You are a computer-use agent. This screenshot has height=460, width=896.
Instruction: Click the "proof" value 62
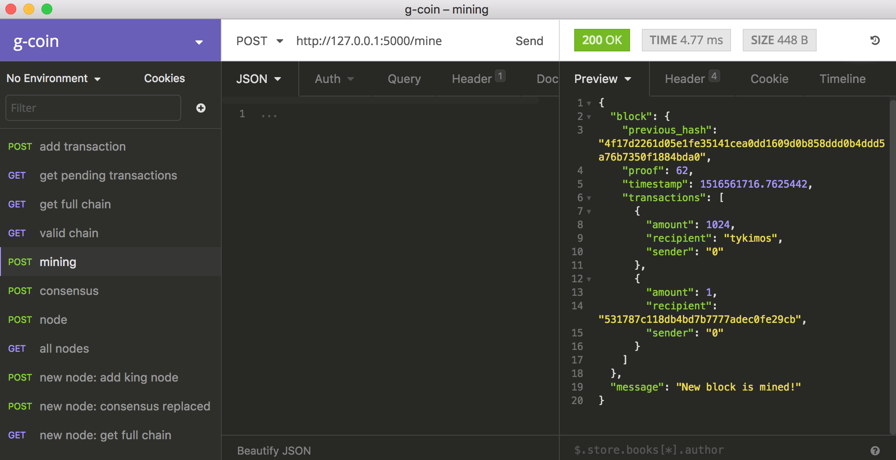[x=681, y=171]
